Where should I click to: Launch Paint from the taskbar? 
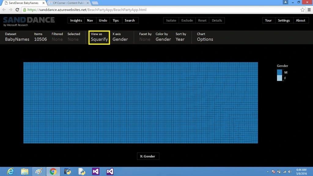(x=39, y=171)
